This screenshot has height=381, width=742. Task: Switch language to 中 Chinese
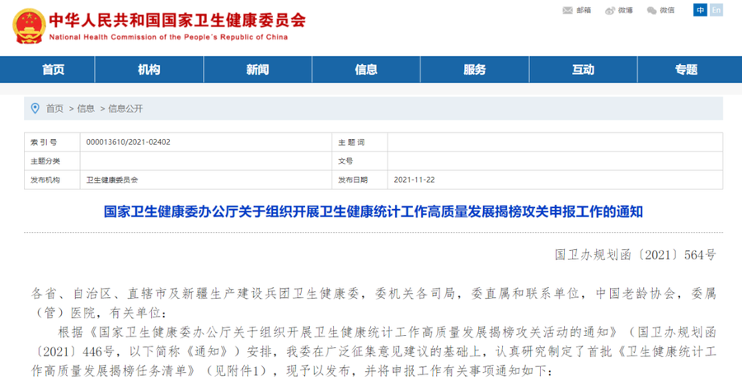pyautogui.click(x=700, y=10)
